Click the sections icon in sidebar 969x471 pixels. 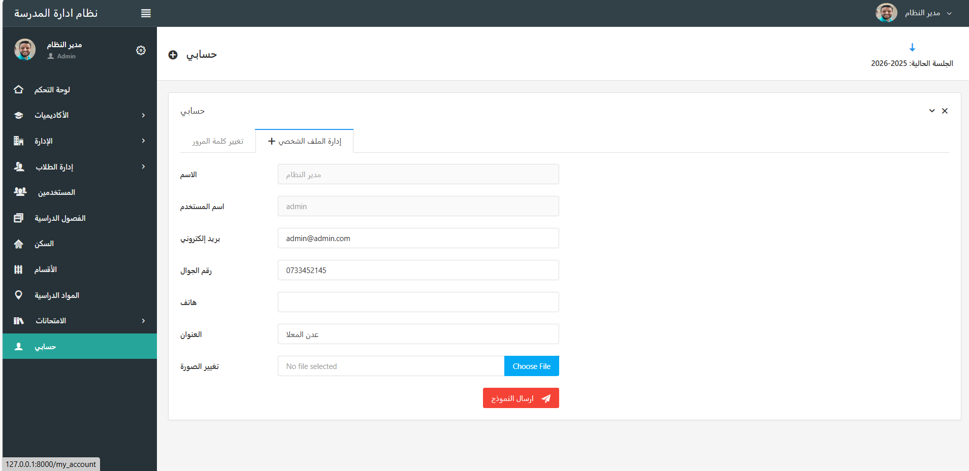click(x=19, y=269)
